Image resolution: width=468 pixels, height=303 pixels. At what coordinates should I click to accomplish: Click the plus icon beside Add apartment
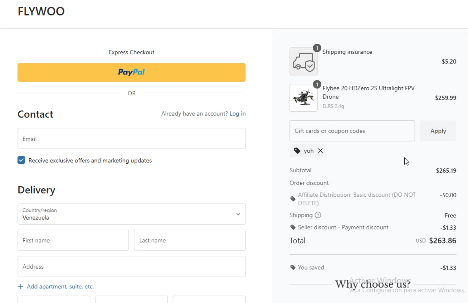[20, 286]
